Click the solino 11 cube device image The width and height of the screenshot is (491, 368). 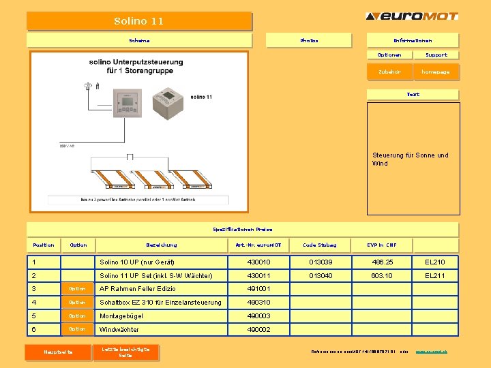[x=168, y=104]
